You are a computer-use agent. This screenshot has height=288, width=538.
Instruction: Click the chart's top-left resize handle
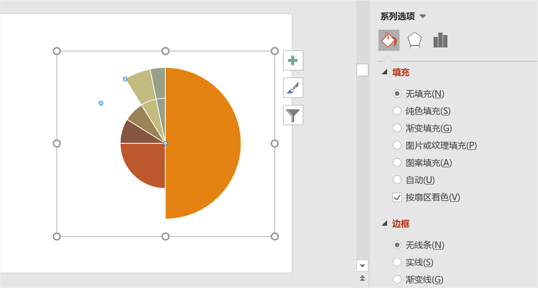(57, 51)
